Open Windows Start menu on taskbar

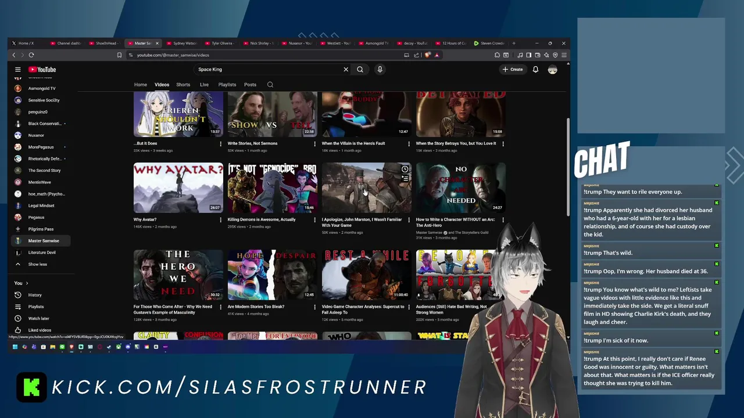click(x=15, y=347)
